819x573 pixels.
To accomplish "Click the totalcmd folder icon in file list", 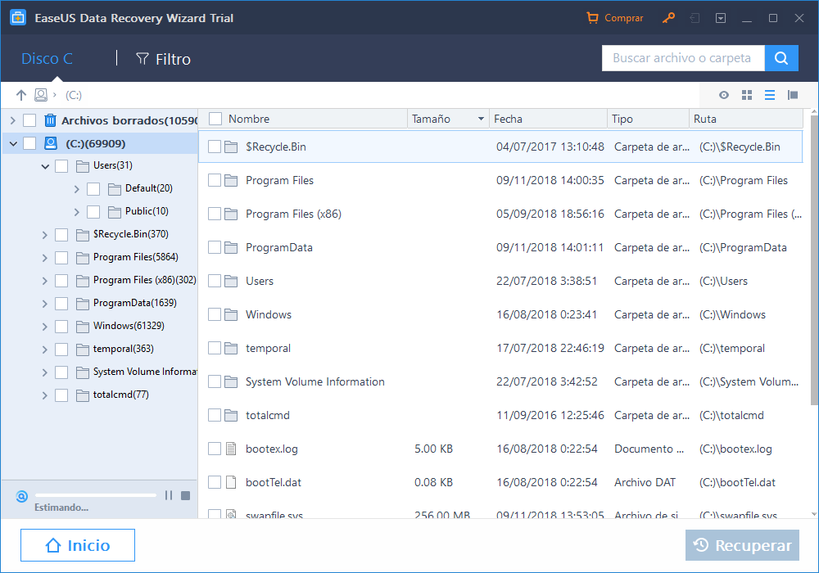I will [231, 415].
